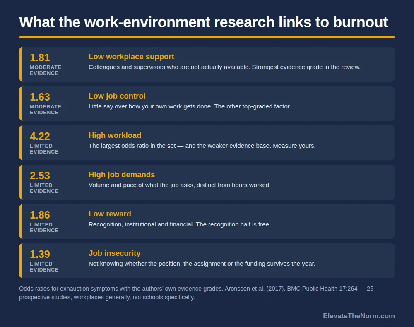Viewport: 414px width, 327px height.
Task: Click 'LIMITED EVIDENCE' label beside 1.86
Action: [44, 228]
